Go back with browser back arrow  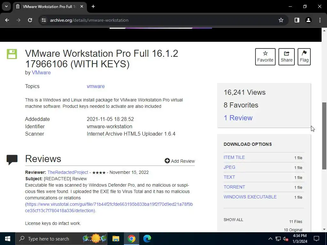(x=7, y=20)
